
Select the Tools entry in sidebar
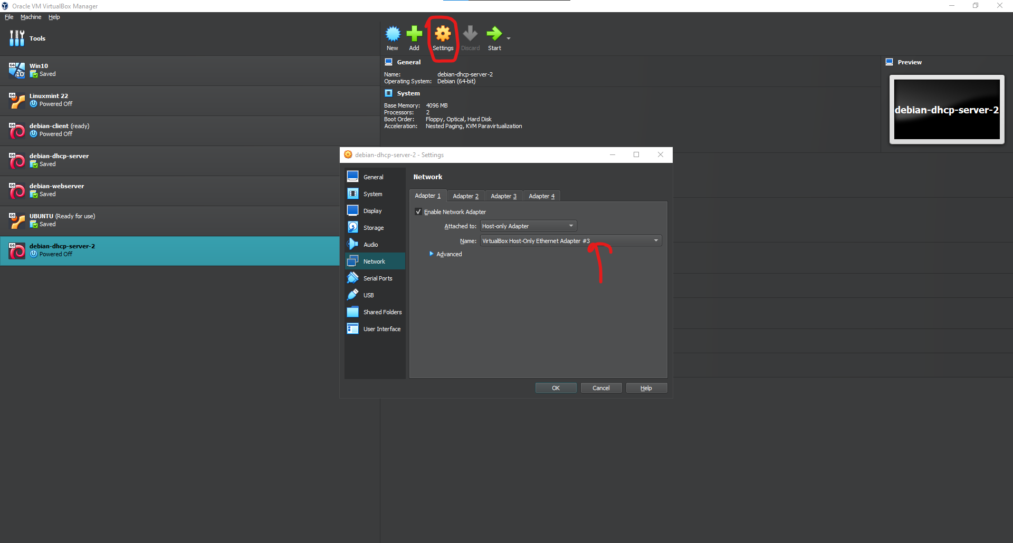37,38
